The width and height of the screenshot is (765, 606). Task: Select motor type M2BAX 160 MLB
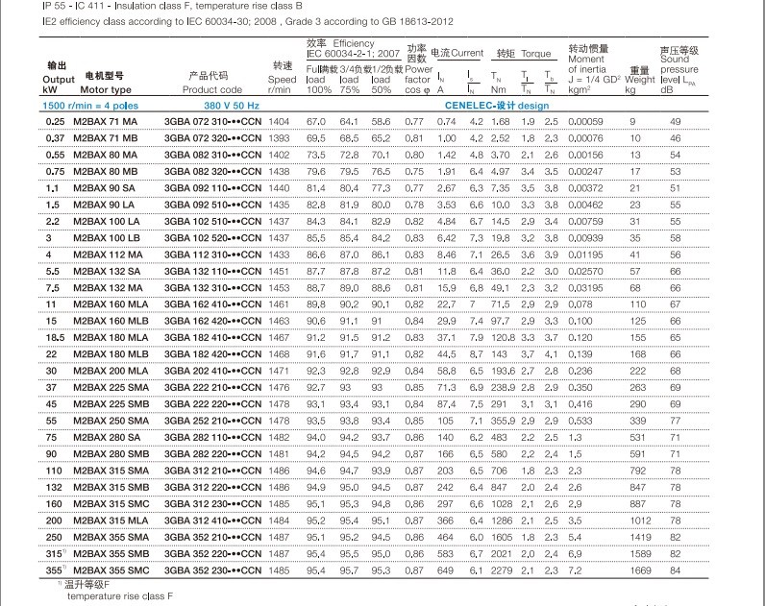[x=111, y=322]
